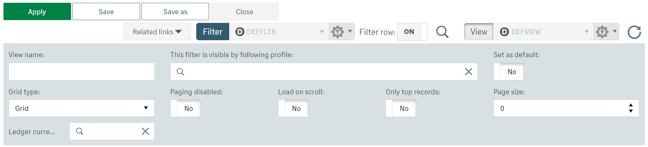This screenshot has width=648, height=147.
Task: Open the Grid type dropdown
Action: click(x=81, y=109)
